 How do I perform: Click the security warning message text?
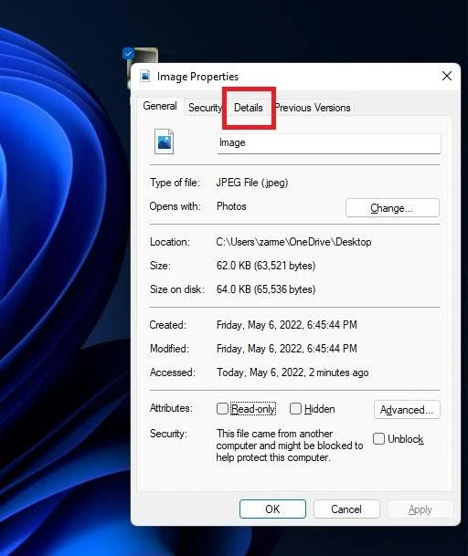290,446
